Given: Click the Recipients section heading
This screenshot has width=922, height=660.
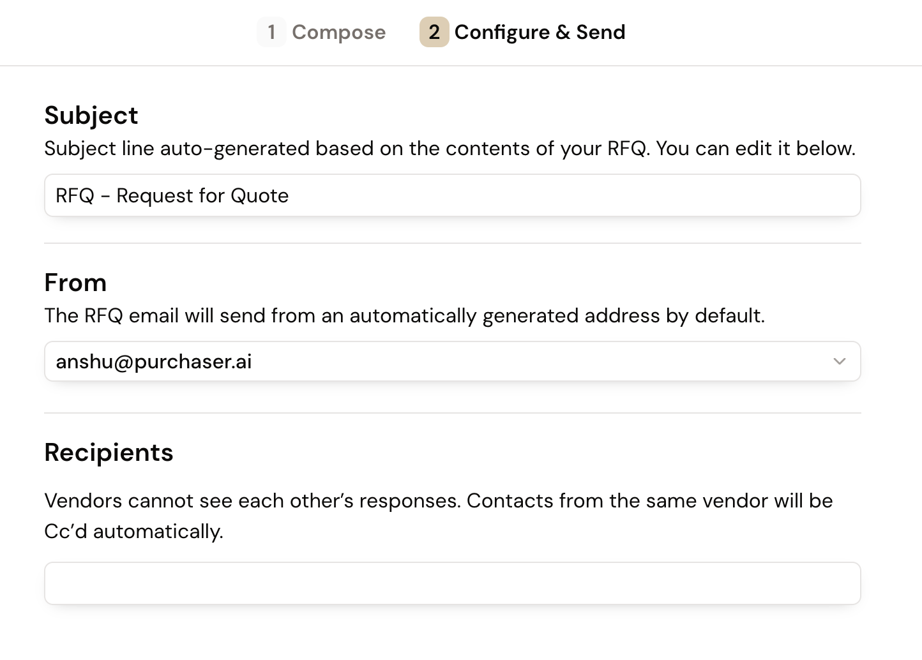Looking at the screenshot, I should pyautogui.click(x=109, y=453).
